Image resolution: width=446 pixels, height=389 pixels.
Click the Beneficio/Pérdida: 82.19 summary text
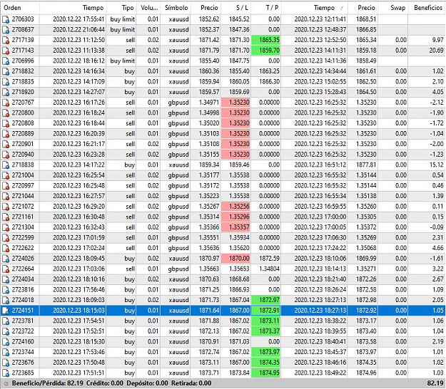[x=48, y=383]
